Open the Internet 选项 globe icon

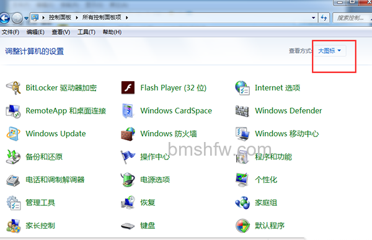[242, 88]
